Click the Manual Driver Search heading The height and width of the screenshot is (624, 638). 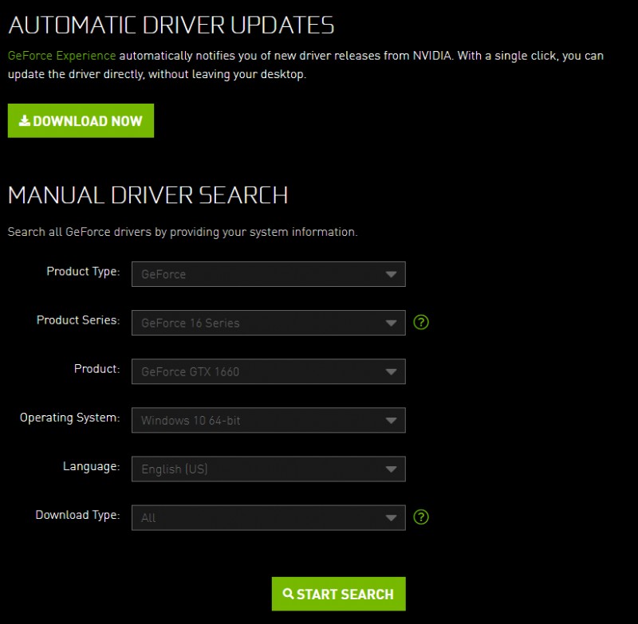coord(148,195)
